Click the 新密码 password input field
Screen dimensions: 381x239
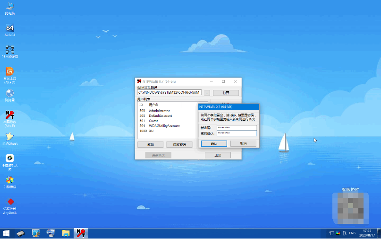237,128
